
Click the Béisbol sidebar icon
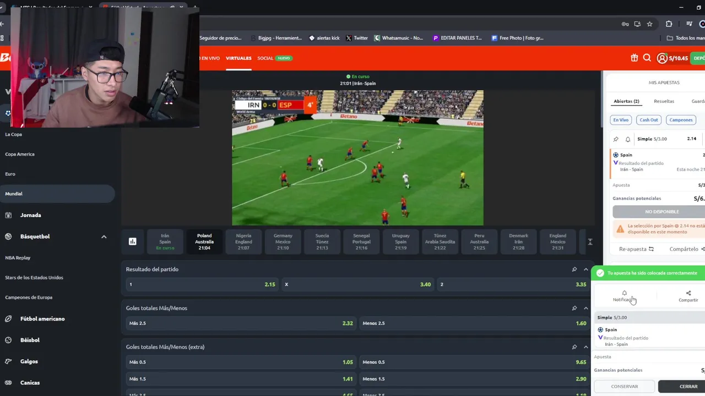8,340
